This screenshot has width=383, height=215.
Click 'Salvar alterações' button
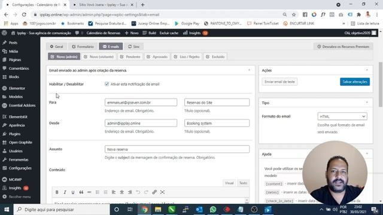355,82
